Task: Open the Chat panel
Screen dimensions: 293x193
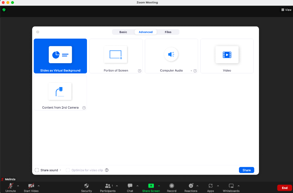Action: click(130, 188)
